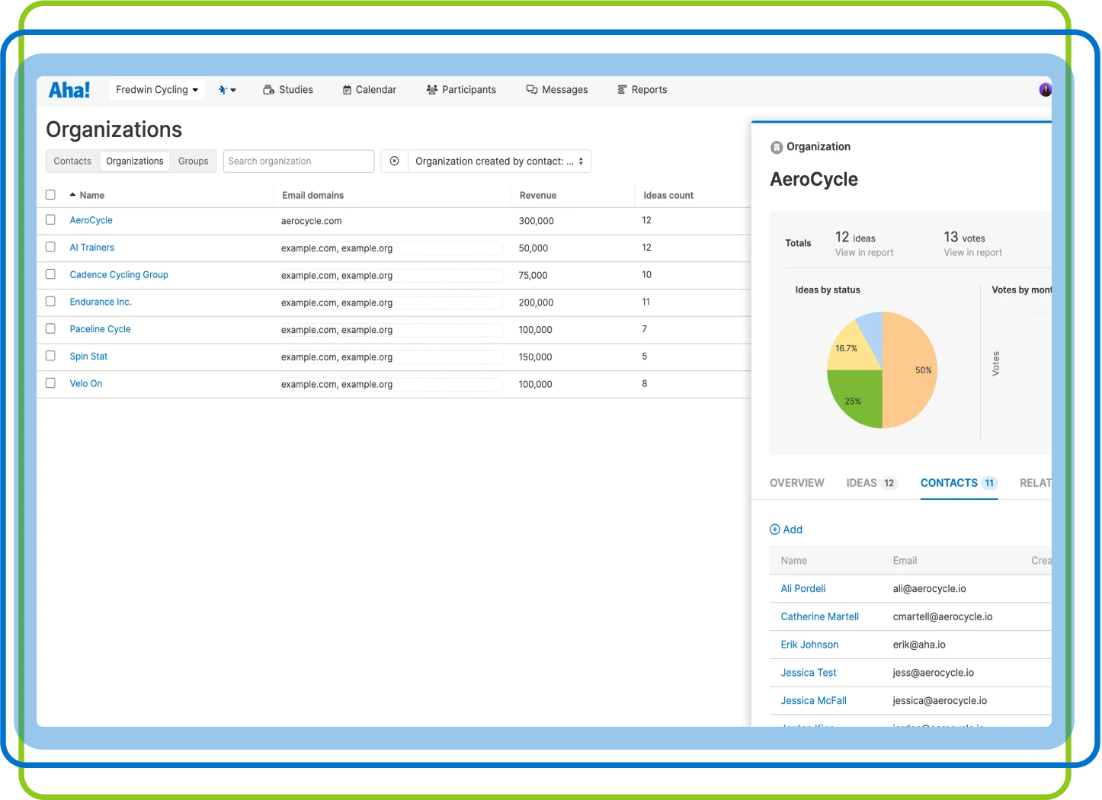Click the Search organization input field
This screenshot has height=800, width=1102.
pos(299,162)
